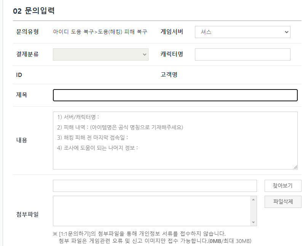Viewport: 308px width, 246px height.
Task: Click the file list scroll-up arrow
Action: (x=254, y=200)
